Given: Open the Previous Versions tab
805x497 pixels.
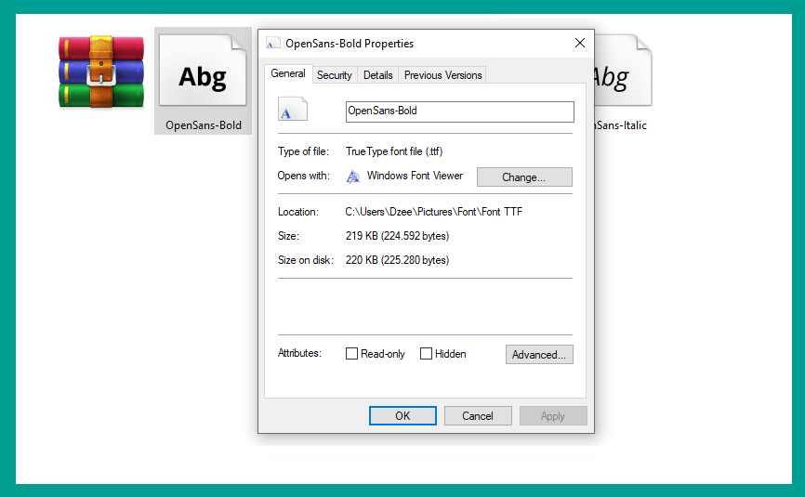Looking at the screenshot, I should [x=442, y=75].
